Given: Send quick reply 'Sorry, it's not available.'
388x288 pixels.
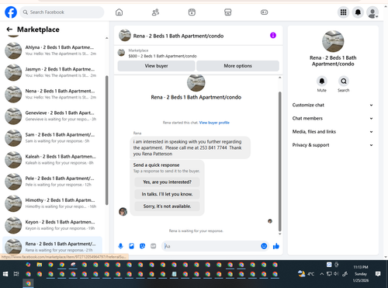Looking at the screenshot, I should (x=167, y=206).
